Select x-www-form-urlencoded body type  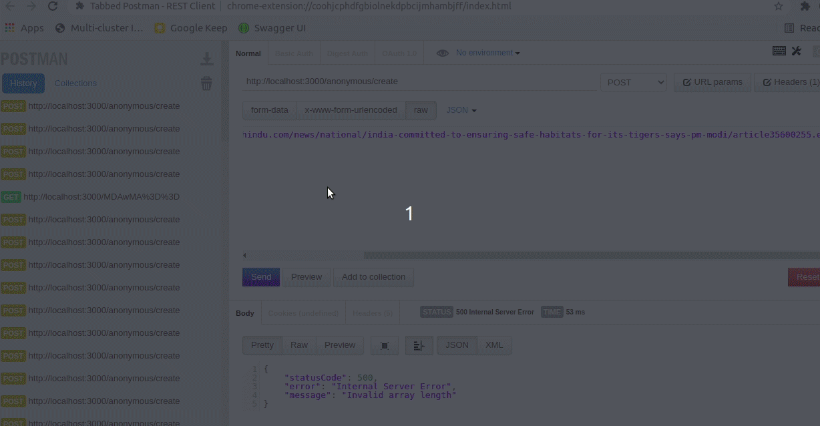coord(351,110)
